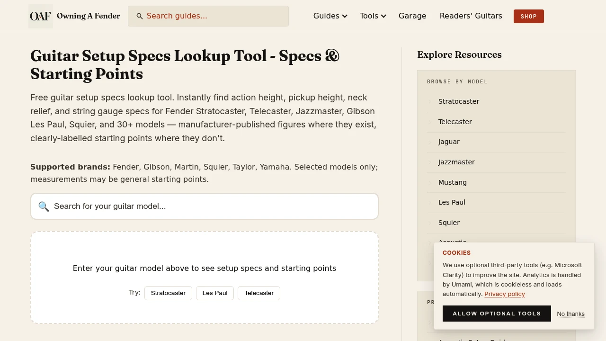The height and width of the screenshot is (341, 606).
Task: Click the Supported brands text
Action: [x=70, y=167]
